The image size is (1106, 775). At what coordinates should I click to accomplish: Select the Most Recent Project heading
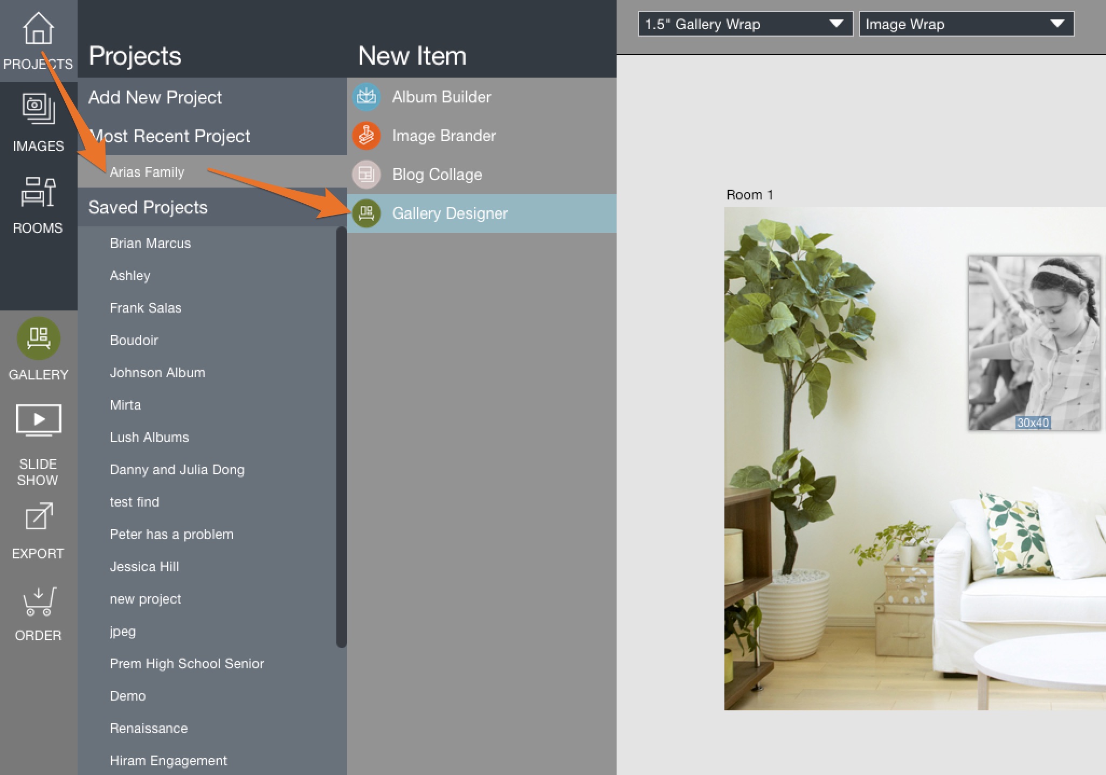(212, 136)
